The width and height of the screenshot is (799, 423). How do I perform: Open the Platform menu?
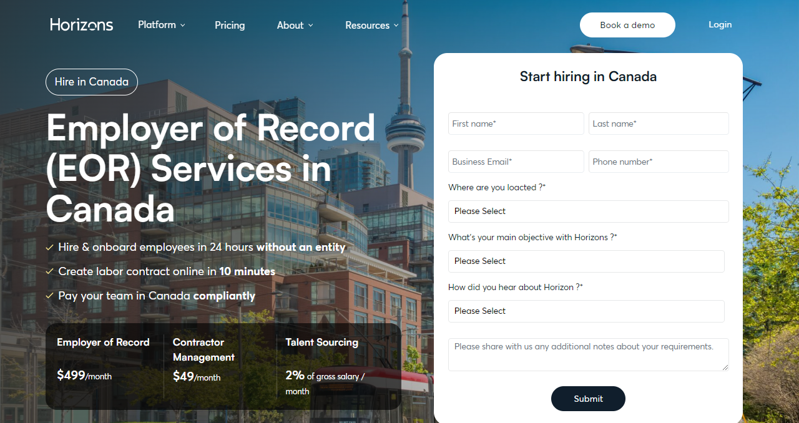157,25
